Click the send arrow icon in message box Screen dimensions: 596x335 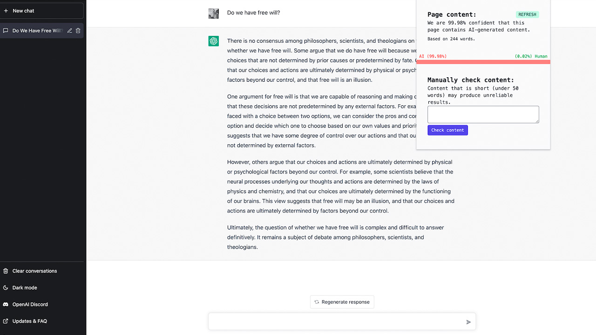coord(468,322)
